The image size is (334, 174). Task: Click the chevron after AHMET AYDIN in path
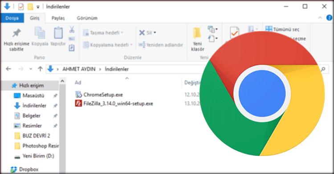pyautogui.click(x=100, y=69)
